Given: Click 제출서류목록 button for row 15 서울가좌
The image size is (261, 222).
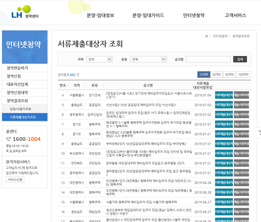Looking at the screenshot, I should (x=241, y=202).
